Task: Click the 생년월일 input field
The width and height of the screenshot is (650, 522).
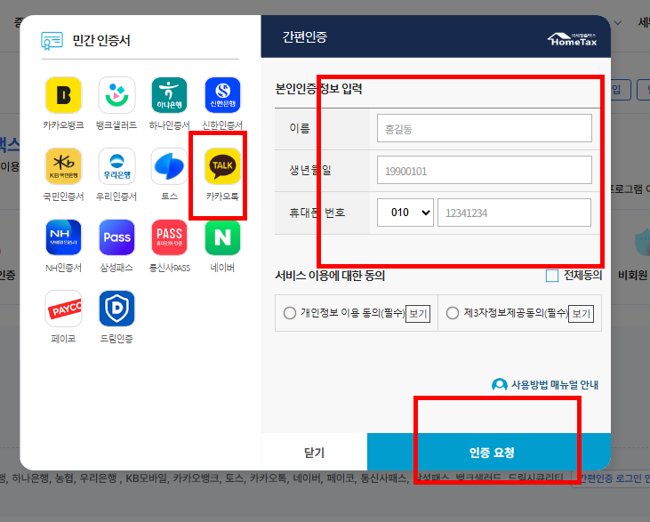Action: coord(485,170)
